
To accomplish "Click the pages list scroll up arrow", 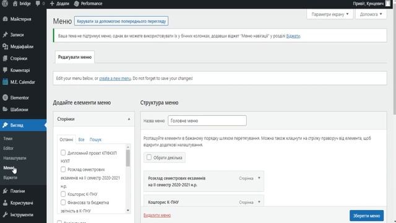I will pos(128,147).
